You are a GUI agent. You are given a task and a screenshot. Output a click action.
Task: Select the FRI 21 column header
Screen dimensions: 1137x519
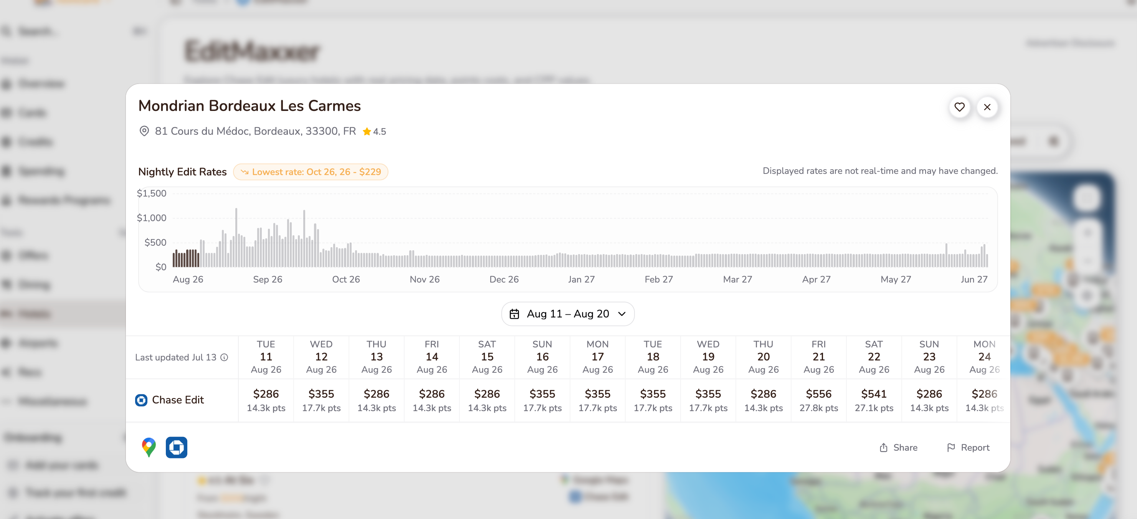click(819, 357)
